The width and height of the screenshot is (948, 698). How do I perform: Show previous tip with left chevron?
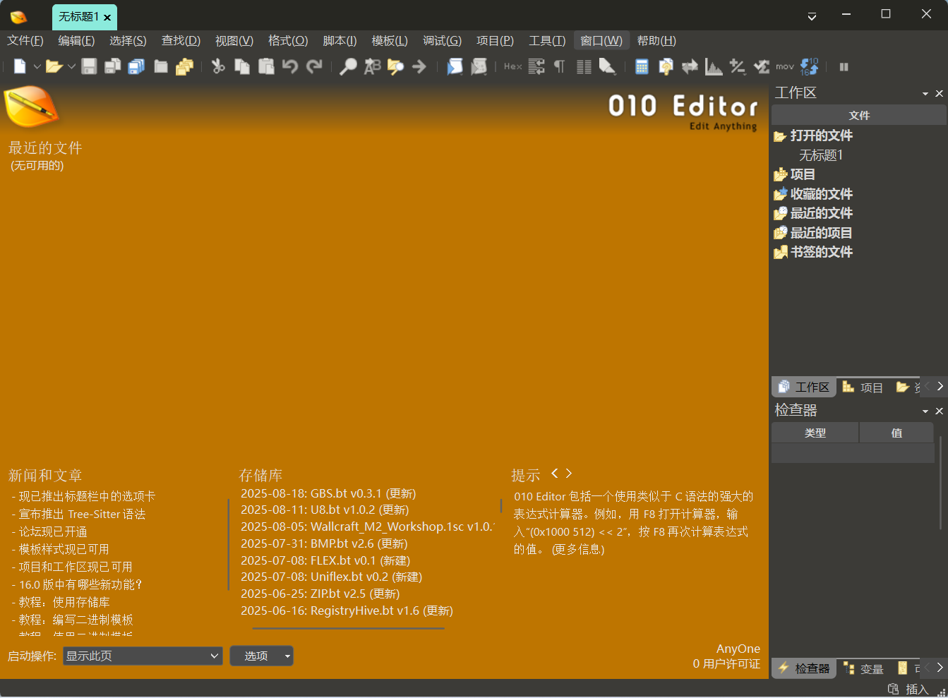click(555, 474)
